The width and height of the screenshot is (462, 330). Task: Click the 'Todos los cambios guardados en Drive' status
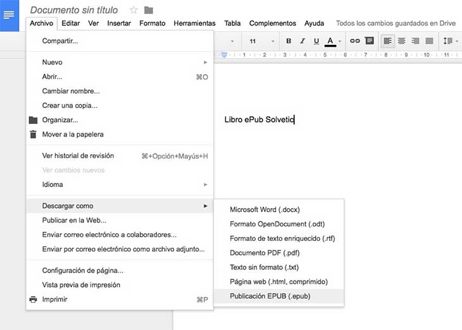click(x=396, y=23)
